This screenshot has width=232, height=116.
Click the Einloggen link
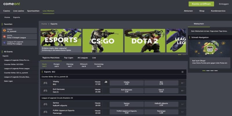[x=224, y=4]
